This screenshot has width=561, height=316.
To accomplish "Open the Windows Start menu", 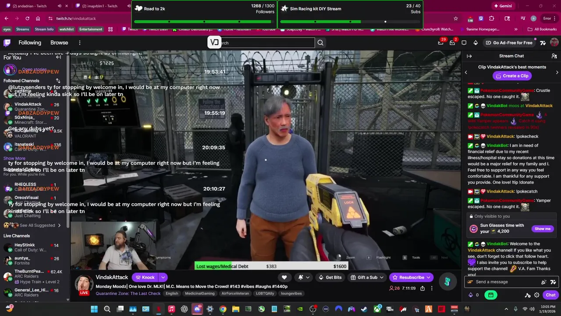I will 94,309.
